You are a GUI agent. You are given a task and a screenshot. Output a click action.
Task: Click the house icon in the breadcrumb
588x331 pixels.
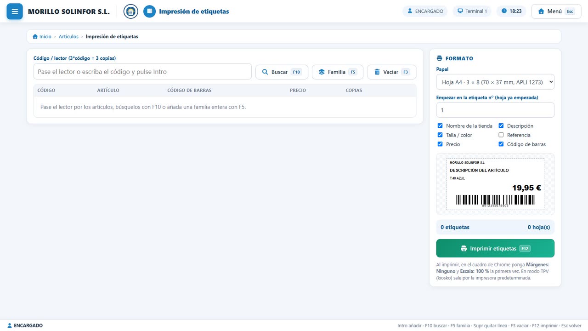coord(35,37)
